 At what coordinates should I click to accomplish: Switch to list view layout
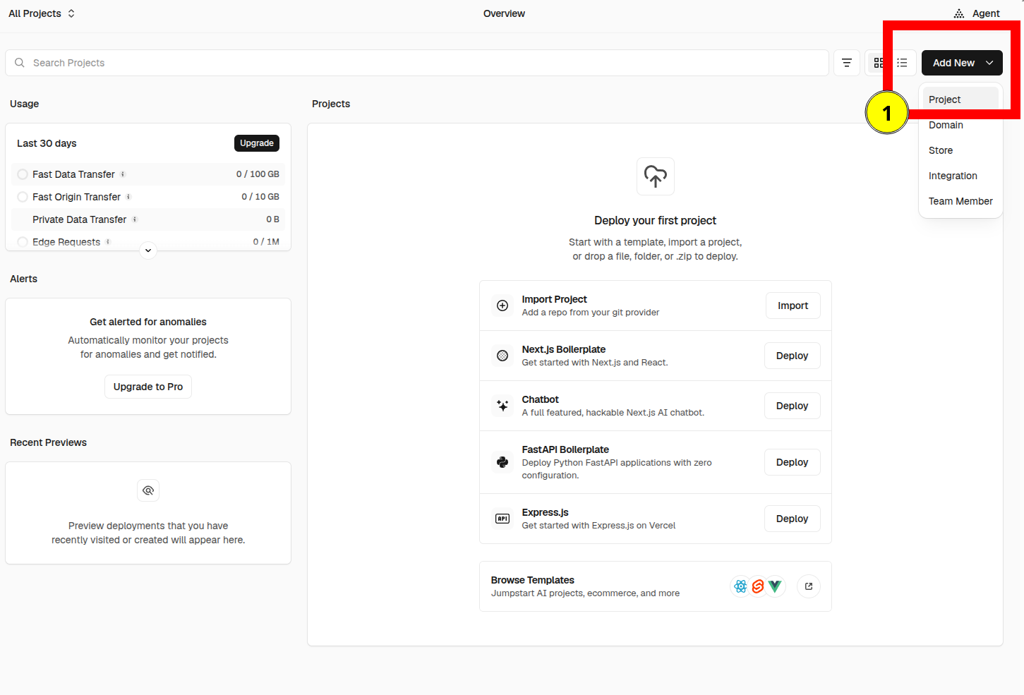pyautogui.click(x=902, y=63)
